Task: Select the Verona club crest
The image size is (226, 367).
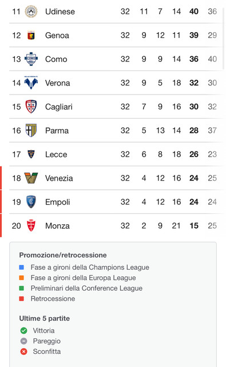Action: (x=31, y=83)
